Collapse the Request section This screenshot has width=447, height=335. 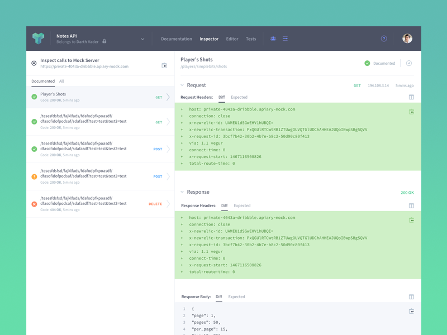click(182, 85)
